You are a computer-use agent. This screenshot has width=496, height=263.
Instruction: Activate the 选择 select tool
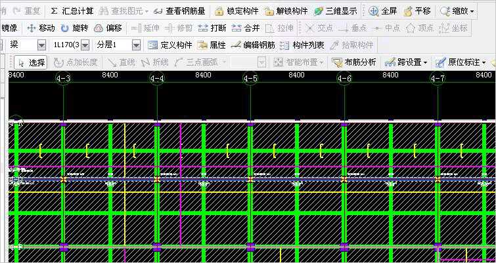[x=31, y=62]
